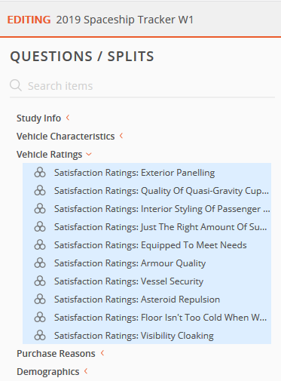Click the Demographics group label

[x=48, y=371]
